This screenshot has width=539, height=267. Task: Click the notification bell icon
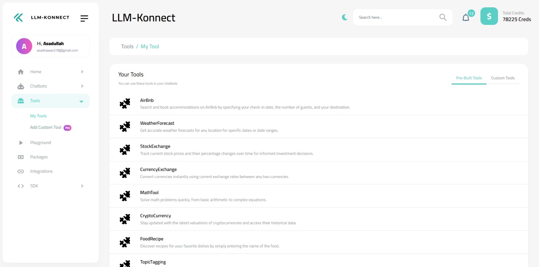(x=466, y=18)
